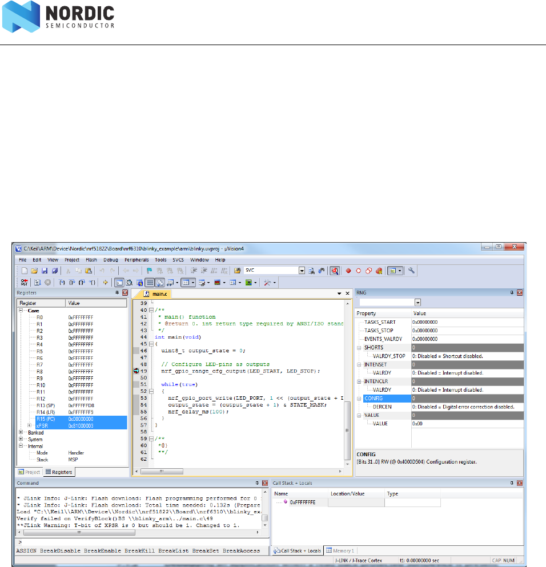Insert a breakpoint using the red dot icon
The height and width of the screenshot is (567, 546).
pyautogui.click(x=348, y=271)
